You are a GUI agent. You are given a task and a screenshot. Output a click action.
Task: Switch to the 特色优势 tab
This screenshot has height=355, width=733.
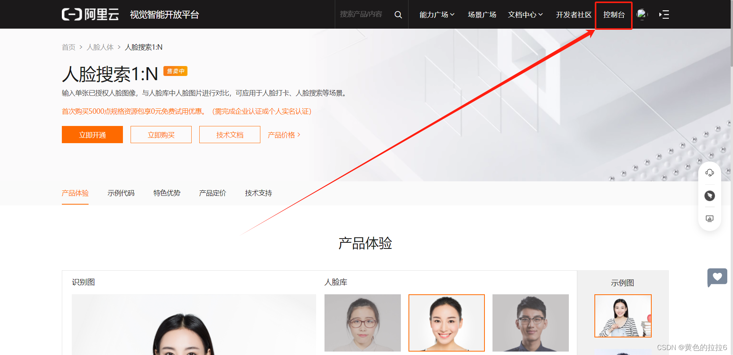coord(167,193)
